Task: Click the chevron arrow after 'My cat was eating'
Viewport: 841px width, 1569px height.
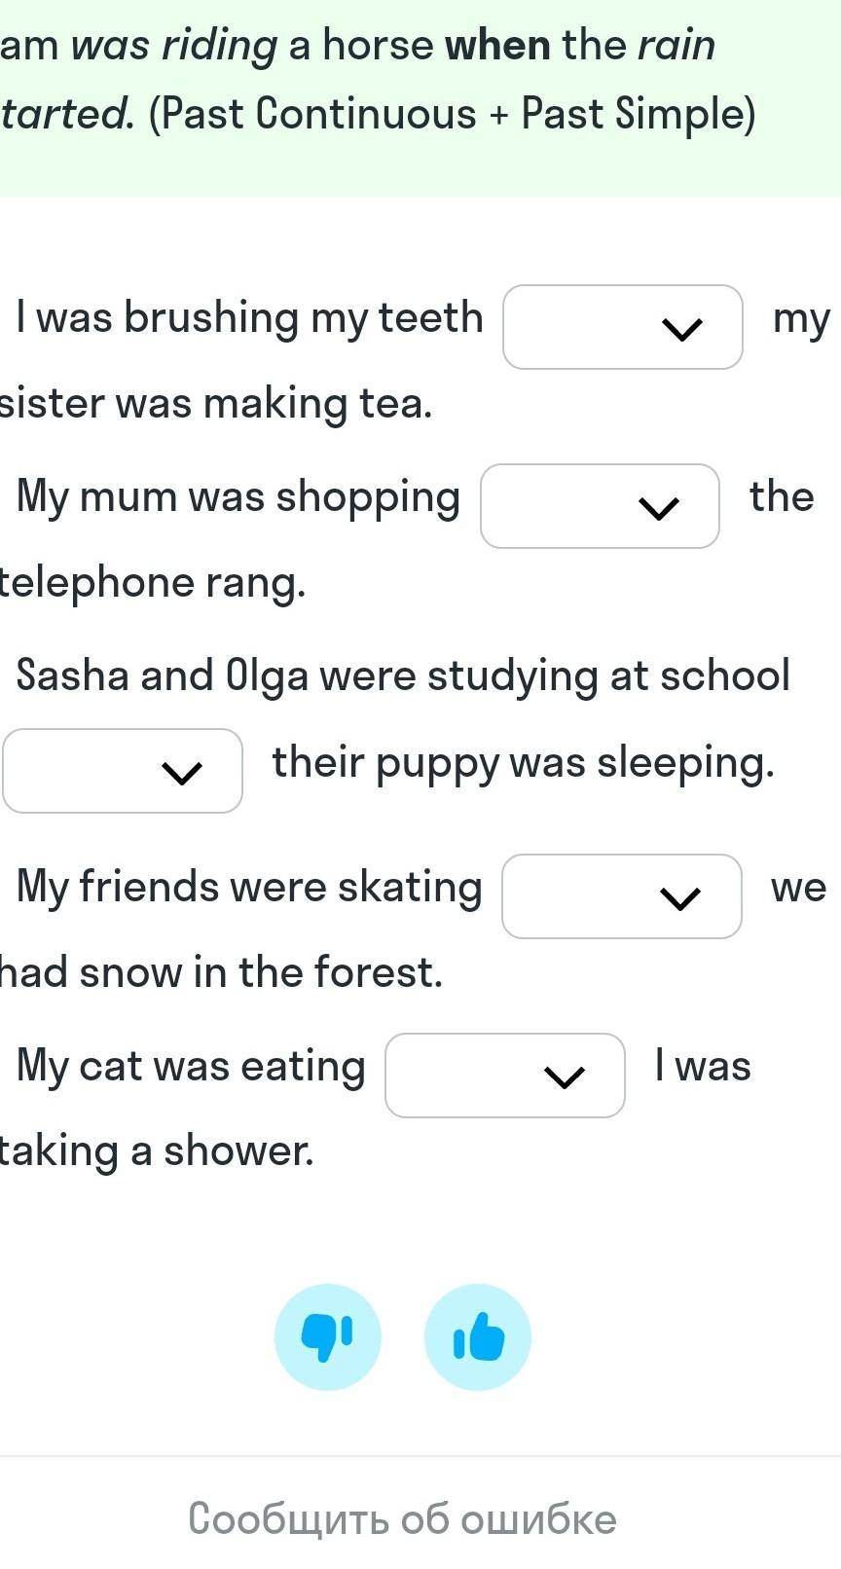Action: click(564, 1076)
